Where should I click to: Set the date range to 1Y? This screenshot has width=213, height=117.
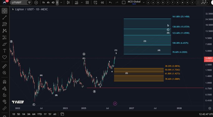coord(45,114)
